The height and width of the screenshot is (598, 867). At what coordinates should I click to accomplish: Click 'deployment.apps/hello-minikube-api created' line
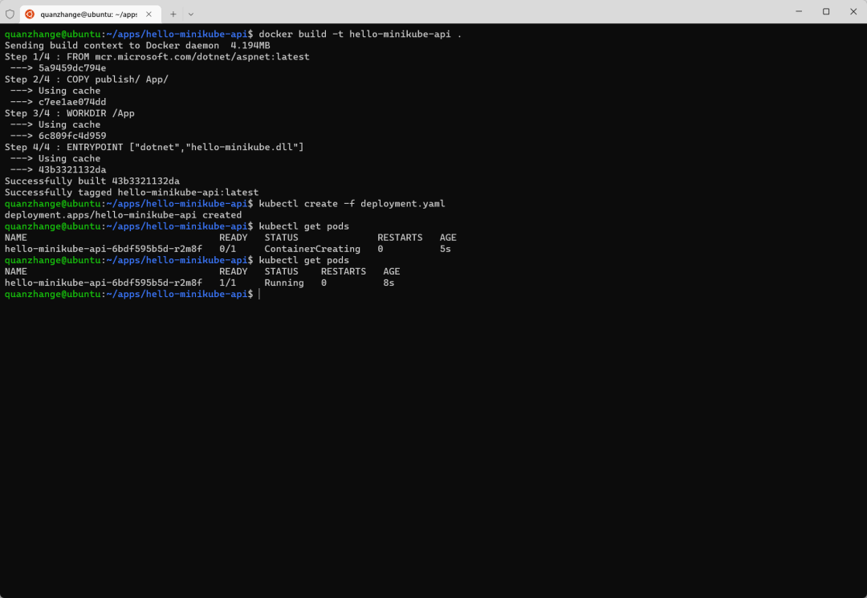coord(123,215)
